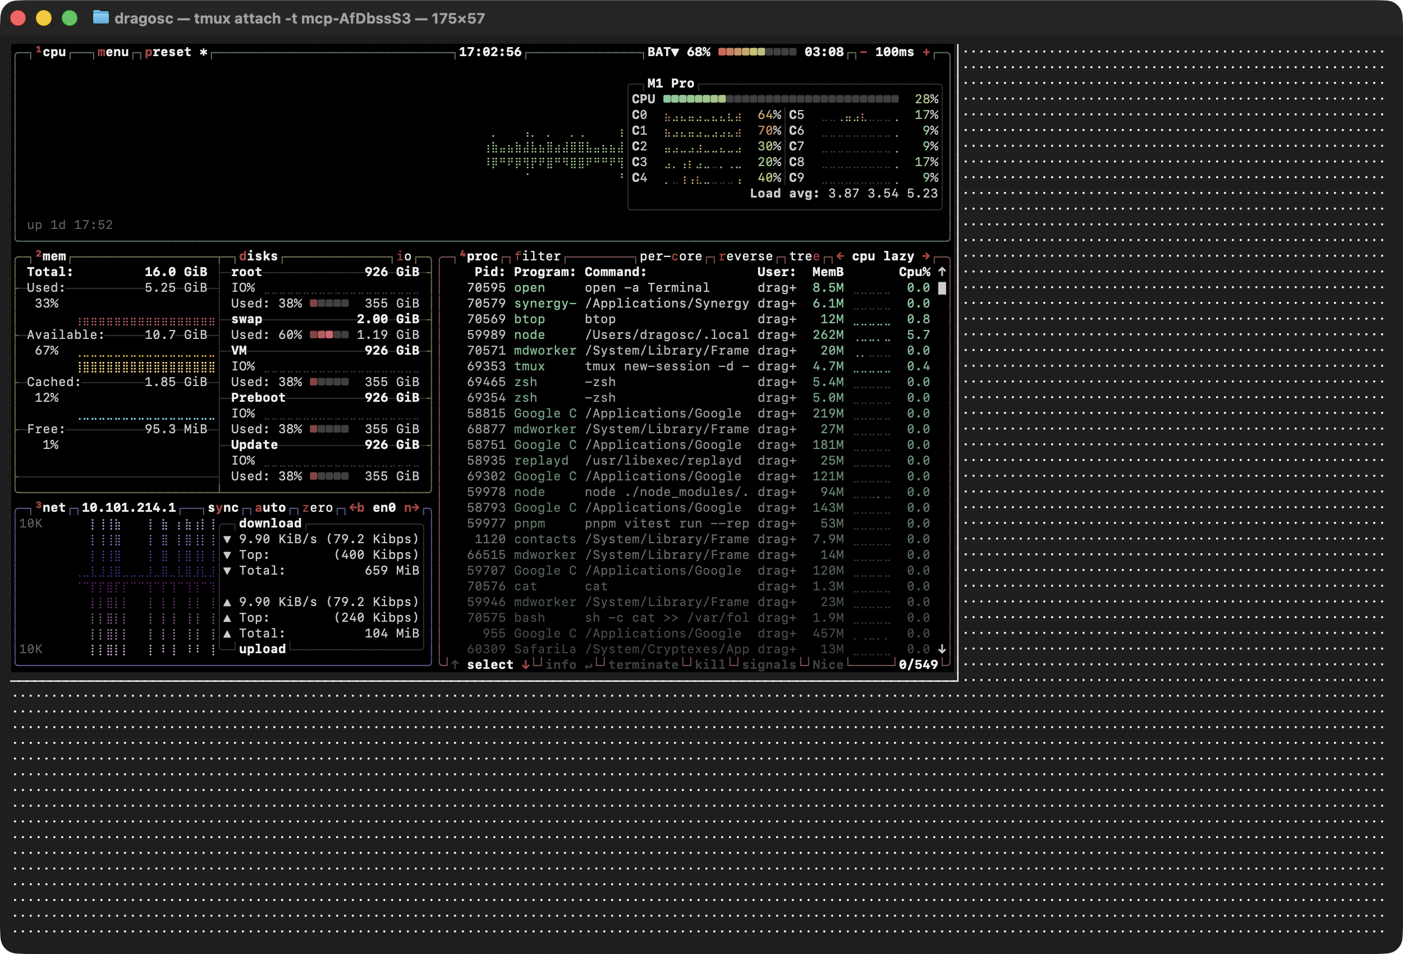Open the signals option
Screen dimensions: 1403x954
click(769, 665)
